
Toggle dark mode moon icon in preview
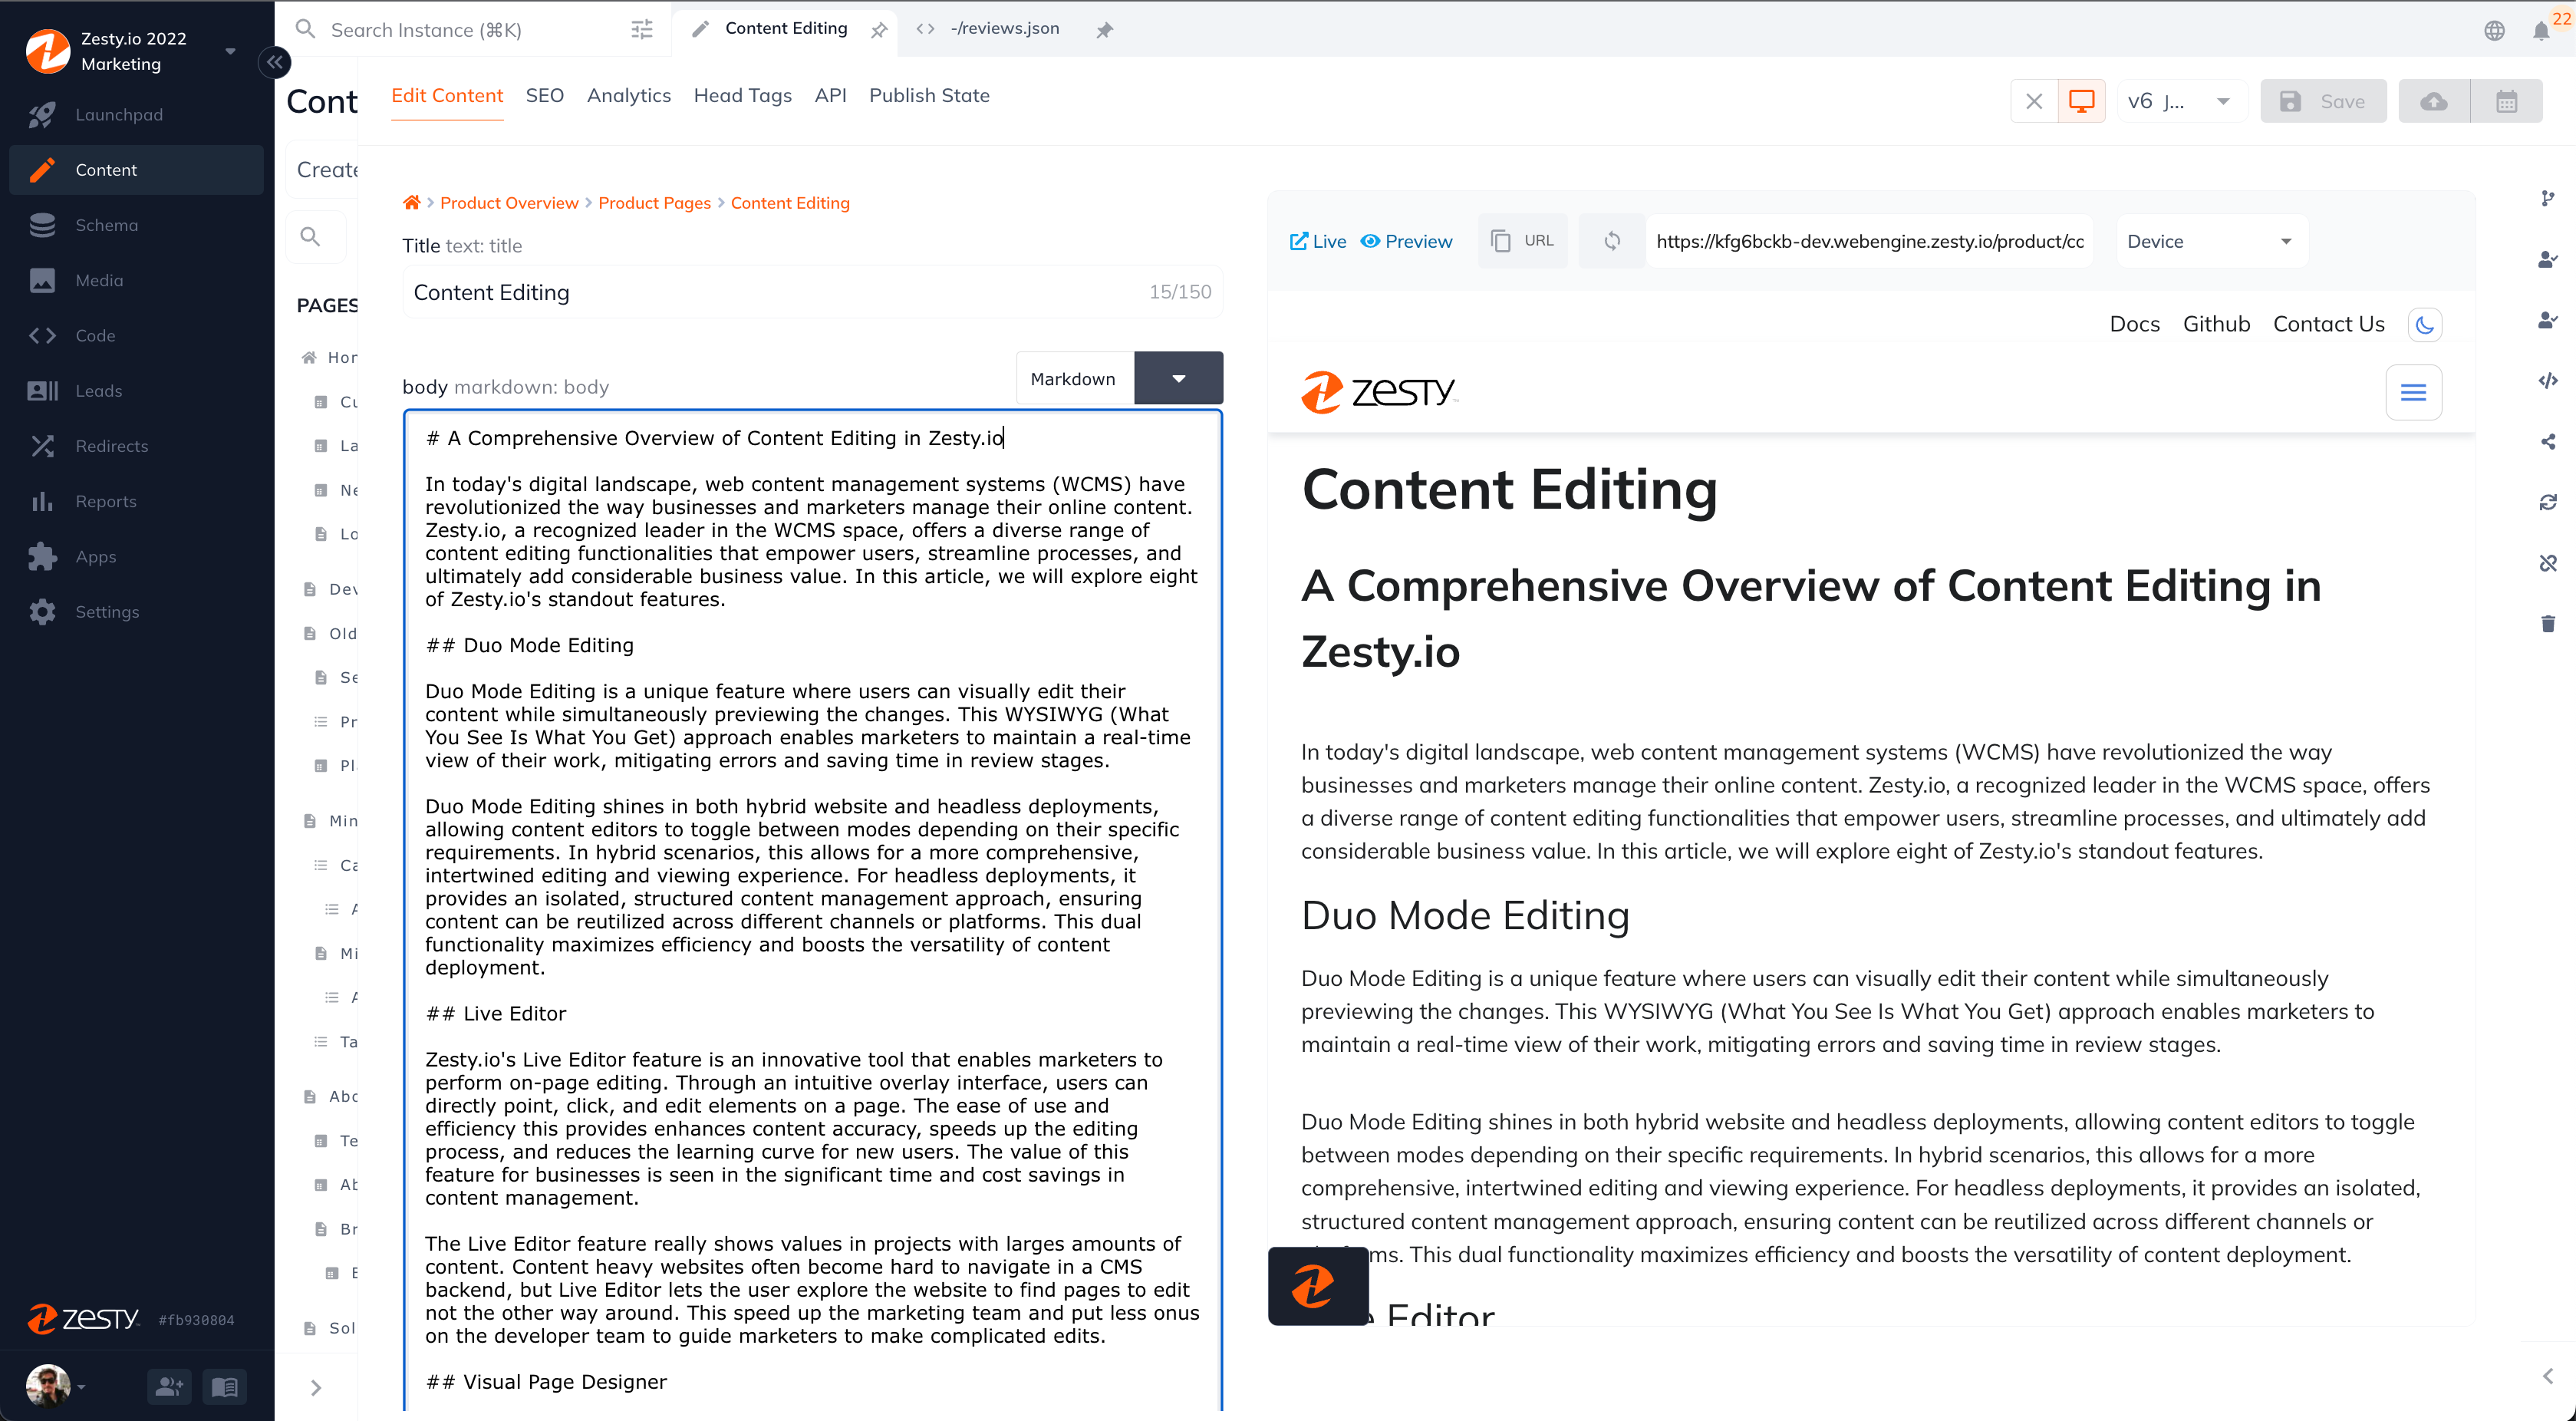coord(2424,325)
